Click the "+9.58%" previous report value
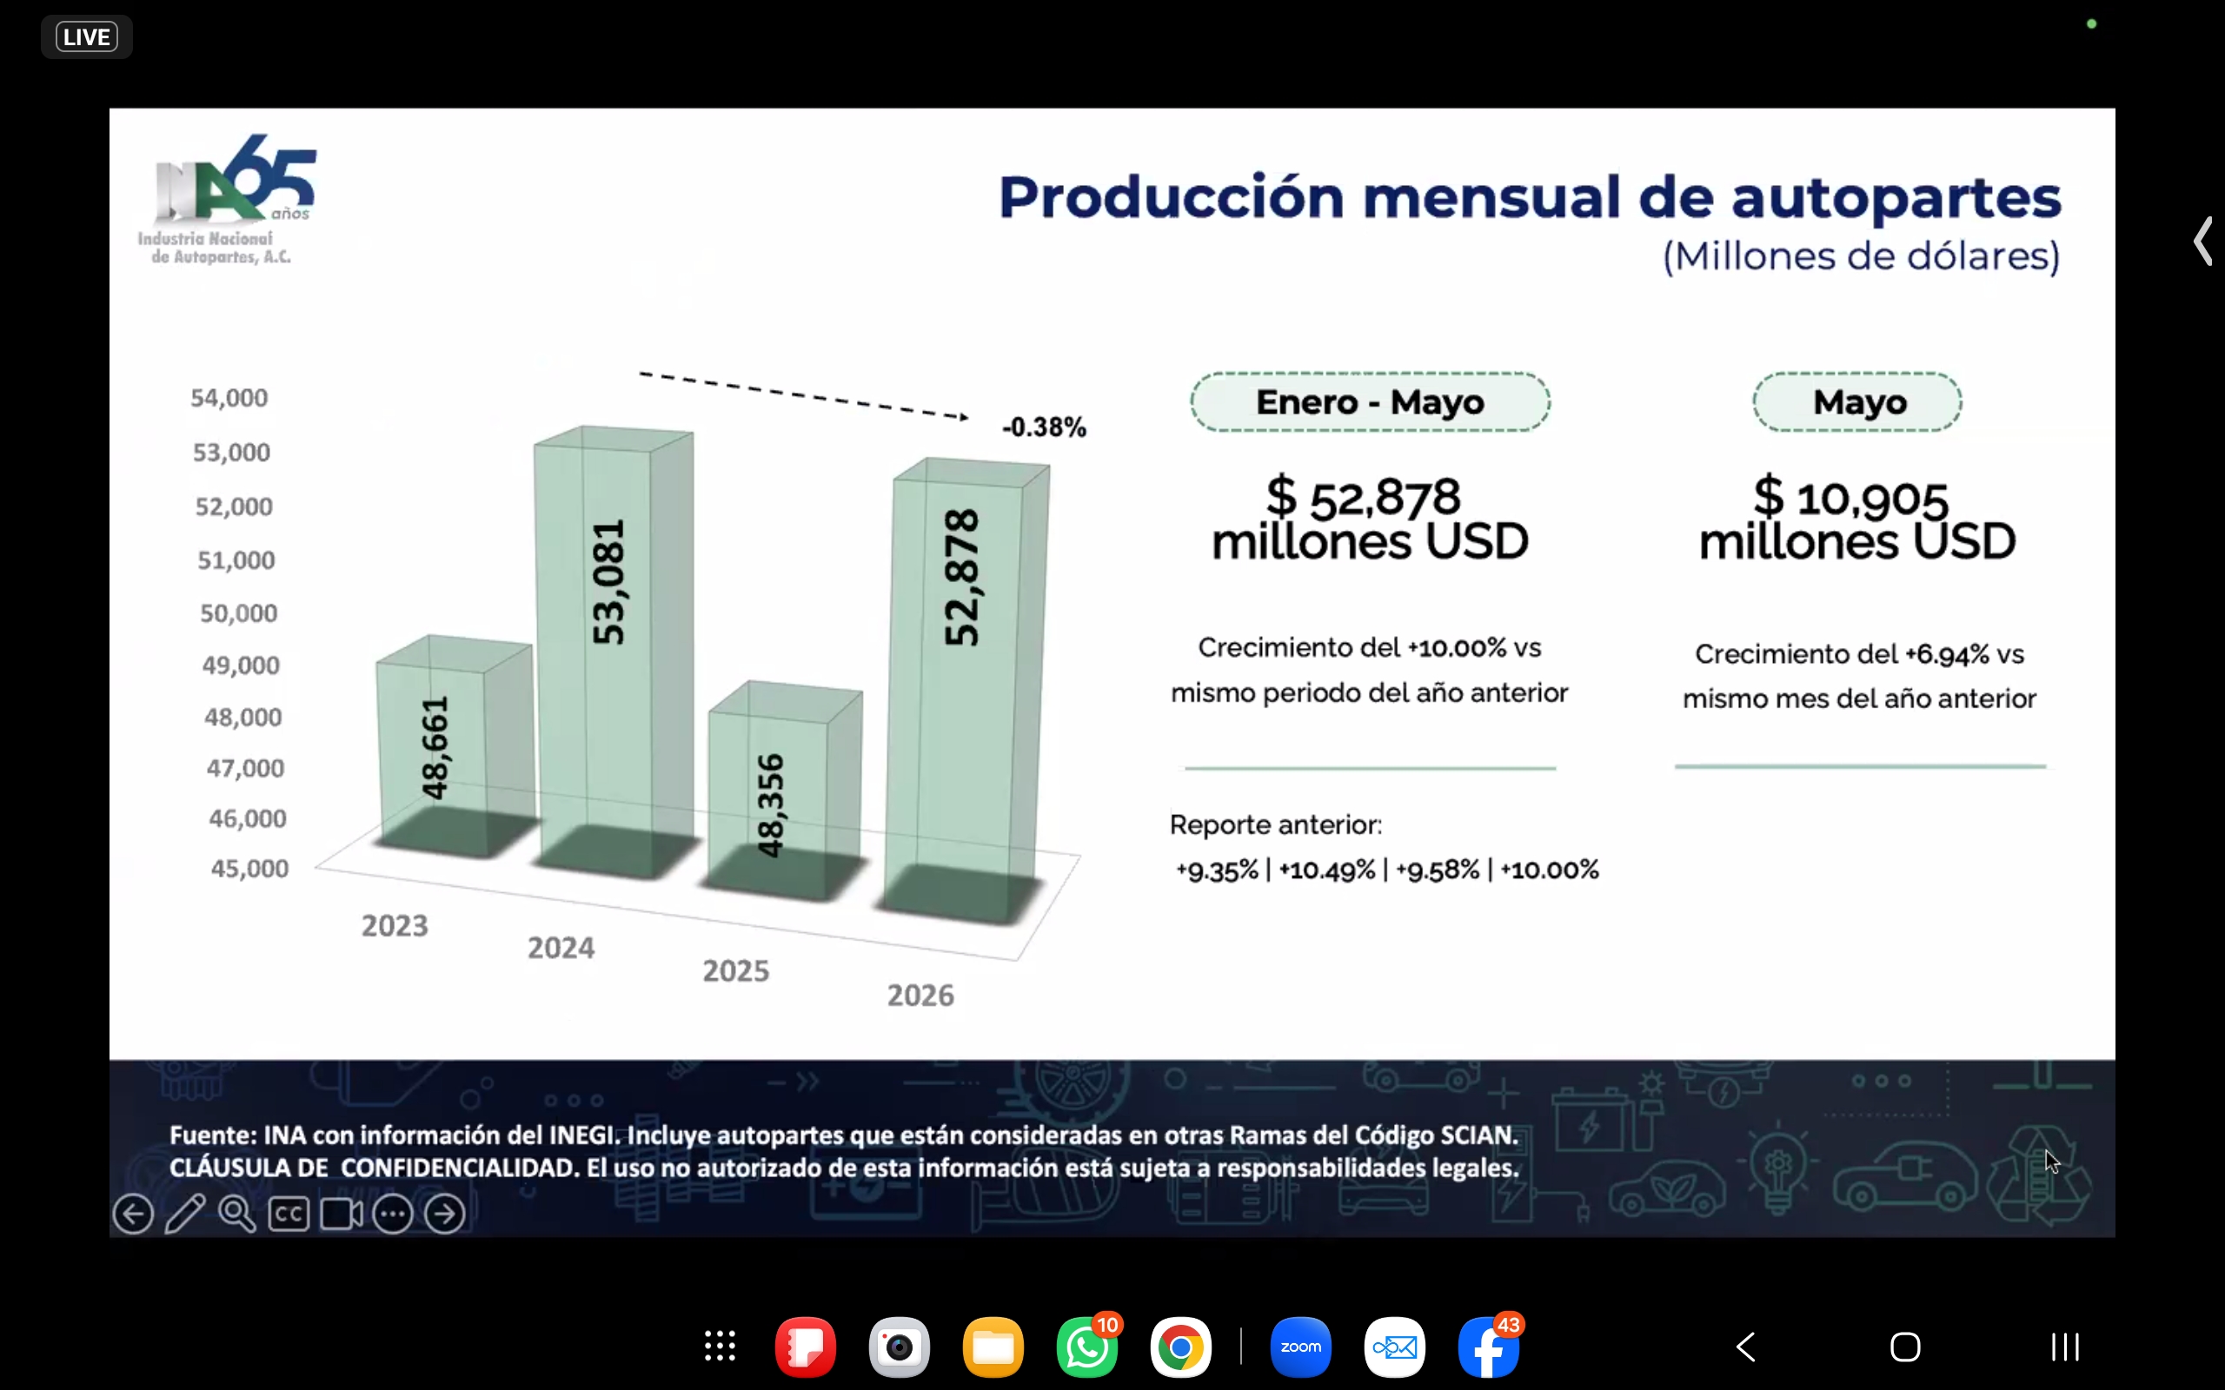Viewport: 2225px width, 1390px height. click(x=1438, y=870)
